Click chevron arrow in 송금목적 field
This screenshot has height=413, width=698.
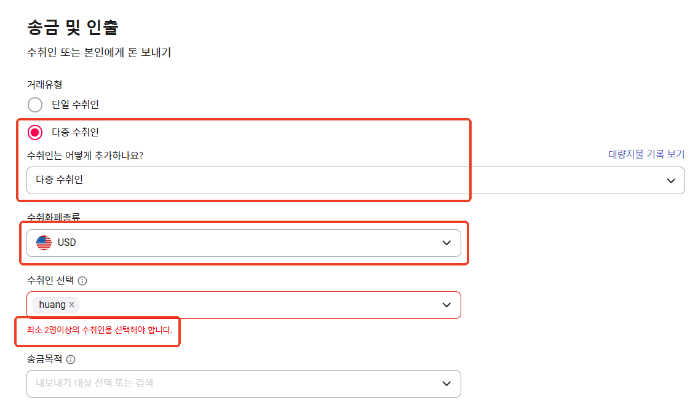446,383
